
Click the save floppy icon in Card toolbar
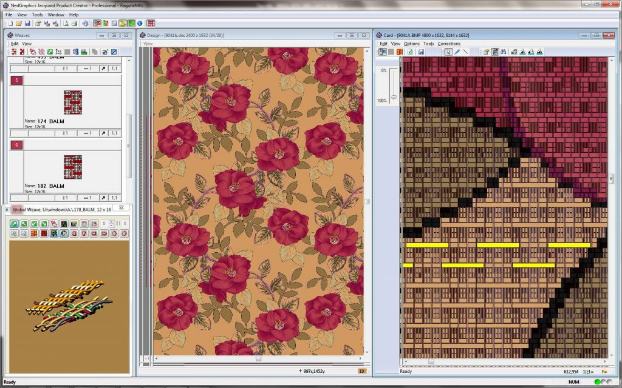click(x=421, y=52)
